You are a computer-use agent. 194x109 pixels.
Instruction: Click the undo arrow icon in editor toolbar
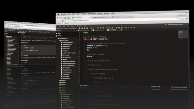click(x=98, y=28)
